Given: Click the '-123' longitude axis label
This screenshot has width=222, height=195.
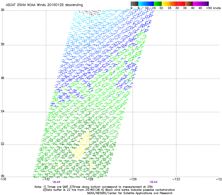Looking at the screenshot, I should [176, 179].
